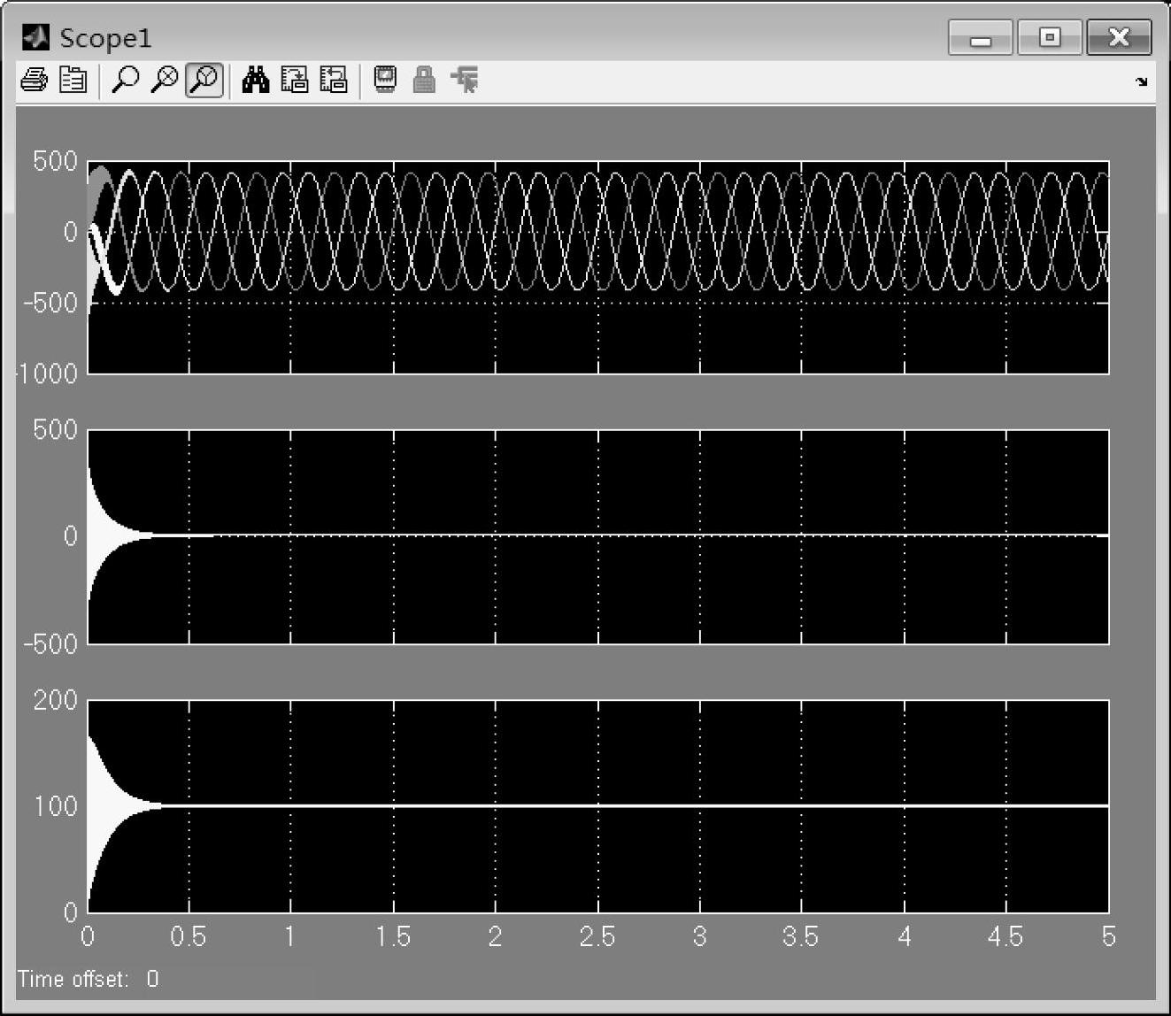Autoscale axes using the binoculars icon
The height and width of the screenshot is (1016, 1171).
point(256,81)
